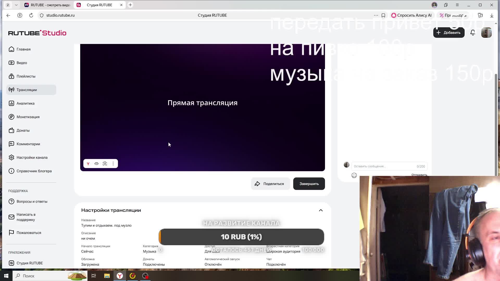
Task: Open the three-dot menu on video player
Action: coord(113,164)
